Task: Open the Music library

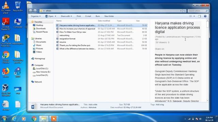Action: [38, 45]
